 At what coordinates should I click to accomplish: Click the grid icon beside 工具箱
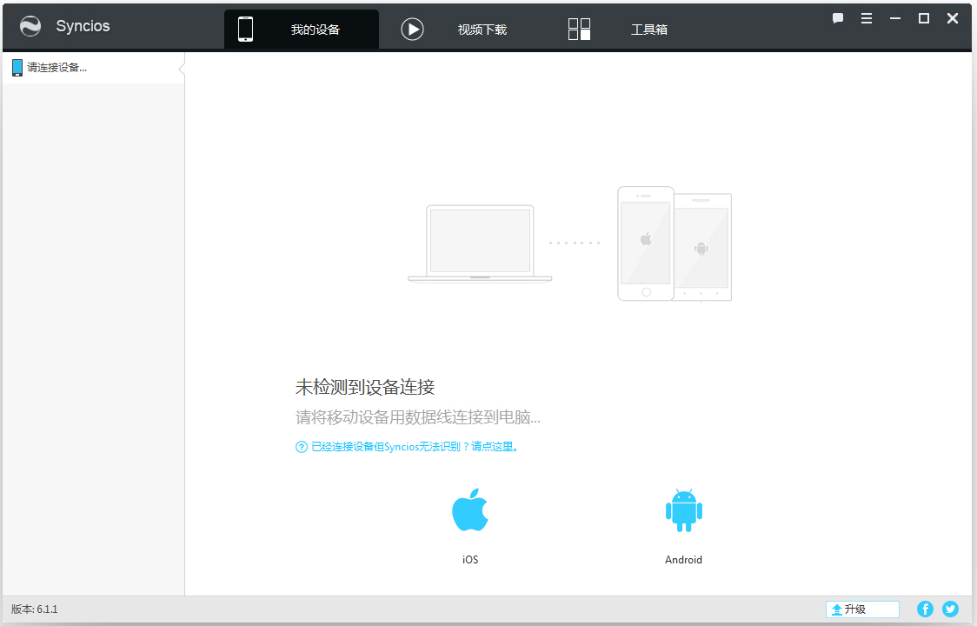tap(579, 30)
